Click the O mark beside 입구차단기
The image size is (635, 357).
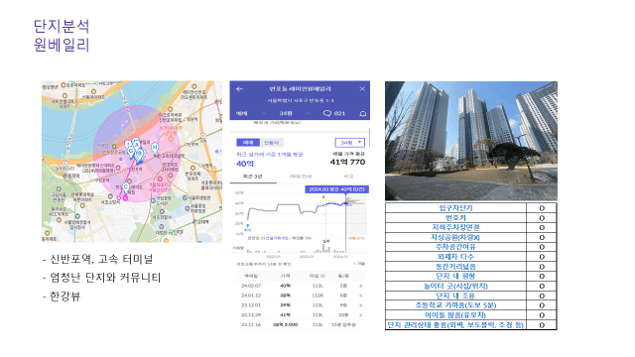click(x=542, y=208)
